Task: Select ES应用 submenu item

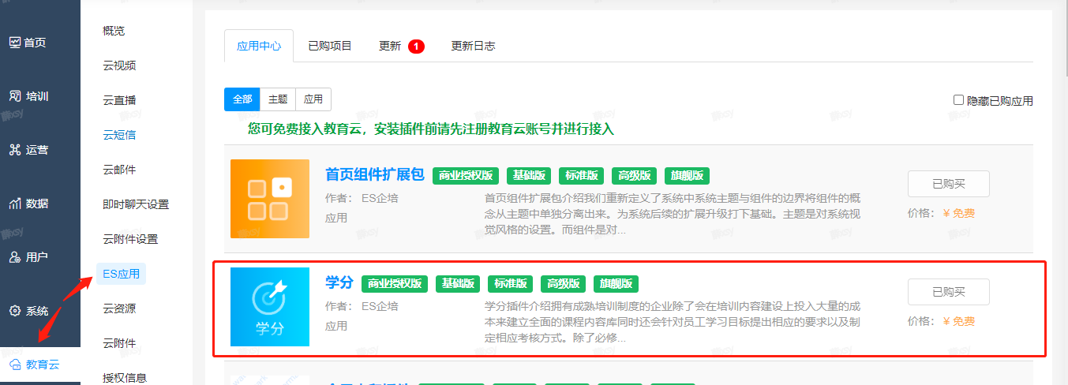Action: coord(122,274)
